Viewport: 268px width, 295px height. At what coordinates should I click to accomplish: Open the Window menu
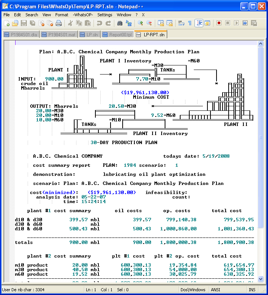pyautogui.click(x=124, y=15)
